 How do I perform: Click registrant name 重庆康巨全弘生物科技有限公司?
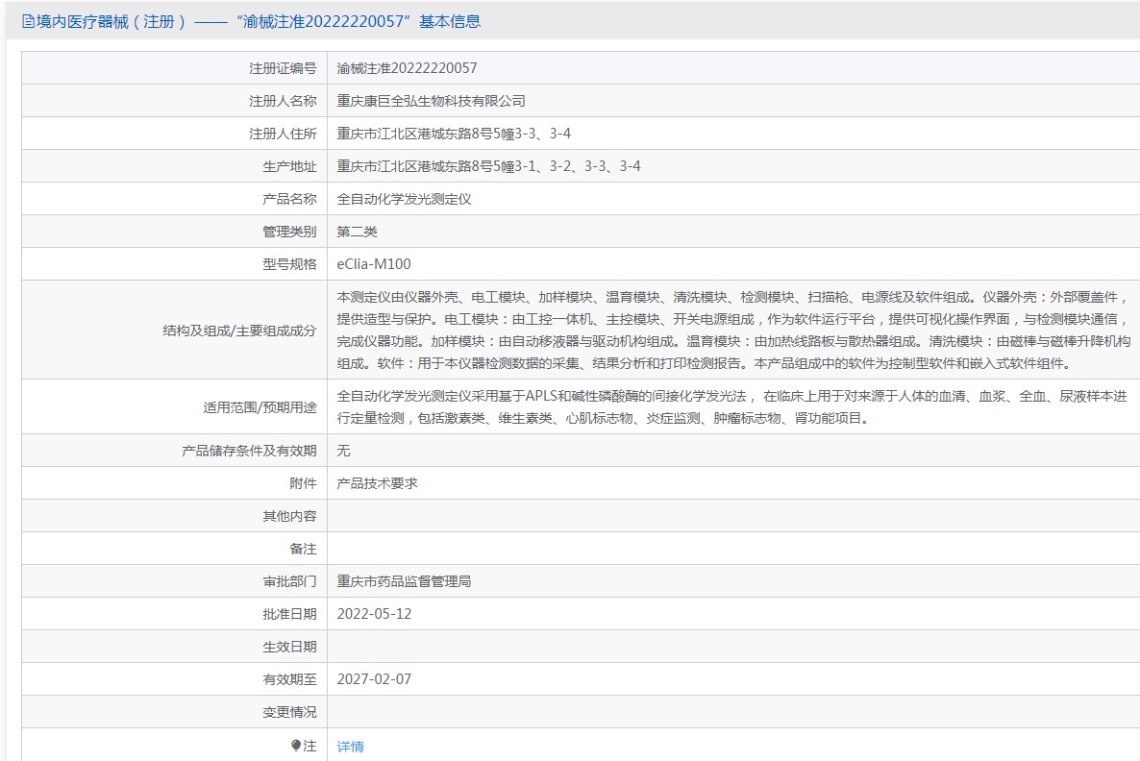(x=432, y=101)
